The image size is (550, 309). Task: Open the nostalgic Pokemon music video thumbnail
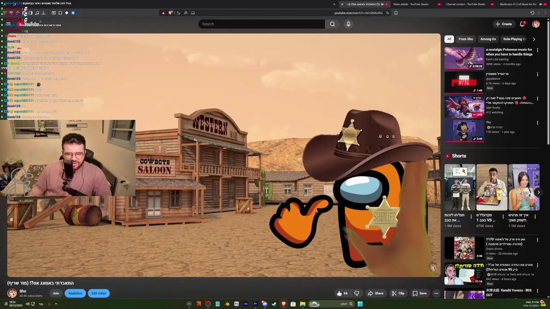coord(464,58)
